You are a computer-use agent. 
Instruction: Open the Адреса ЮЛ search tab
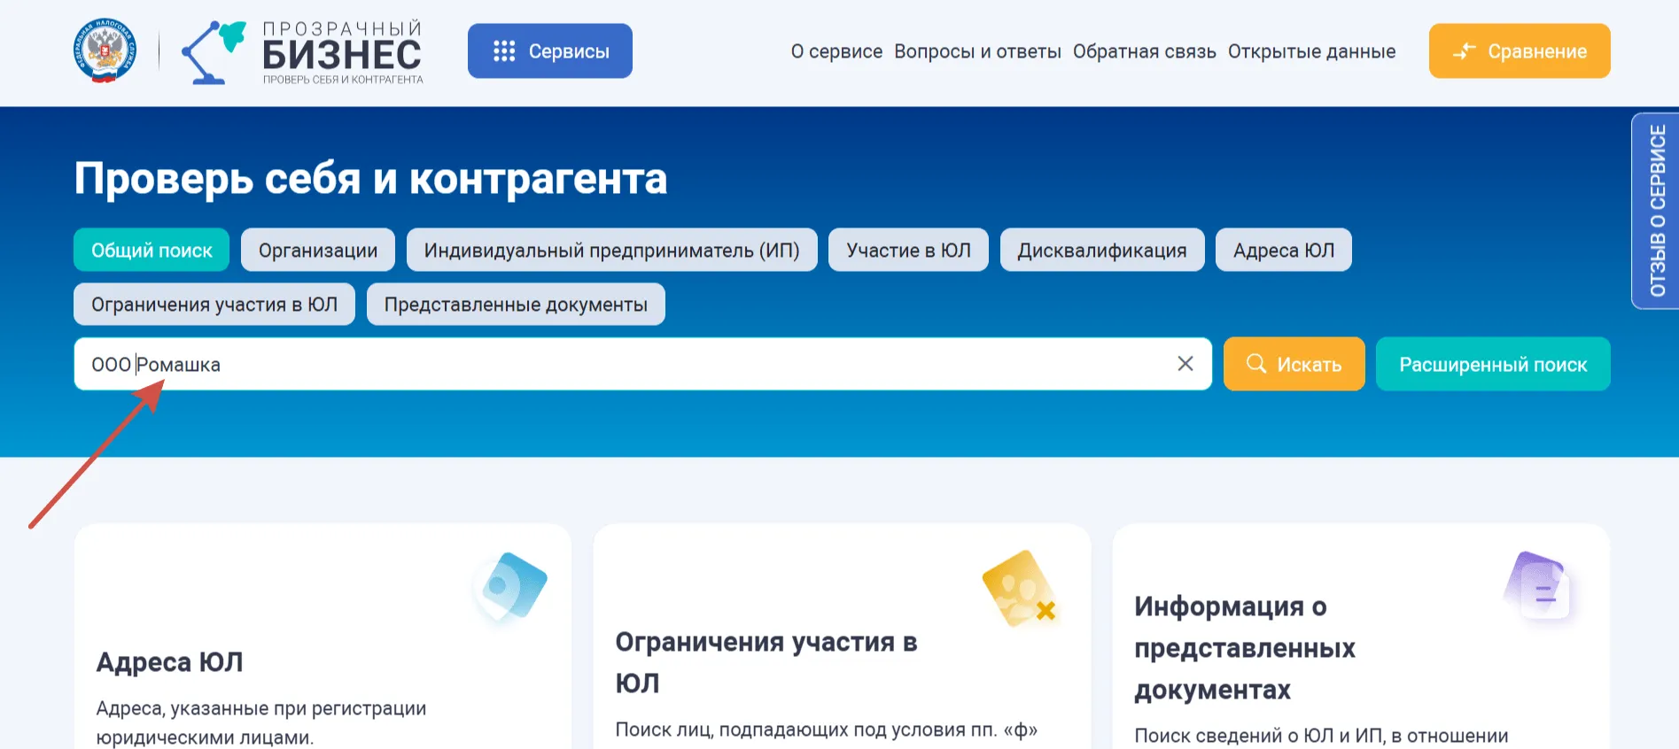(1284, 251)
